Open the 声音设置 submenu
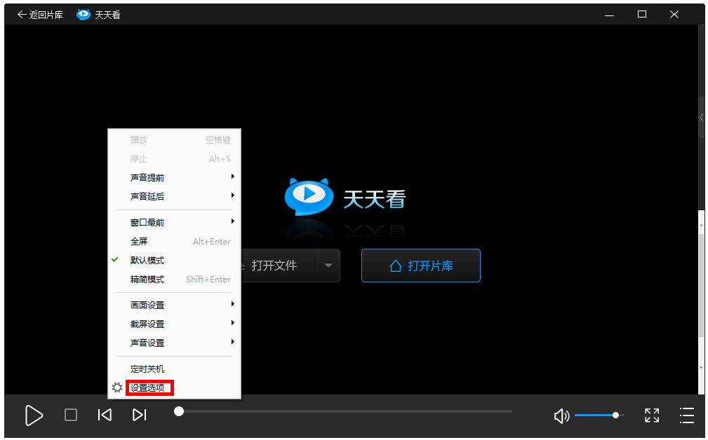Image resolution: width=708 pixels, height=440 pixels. point(174,343)
